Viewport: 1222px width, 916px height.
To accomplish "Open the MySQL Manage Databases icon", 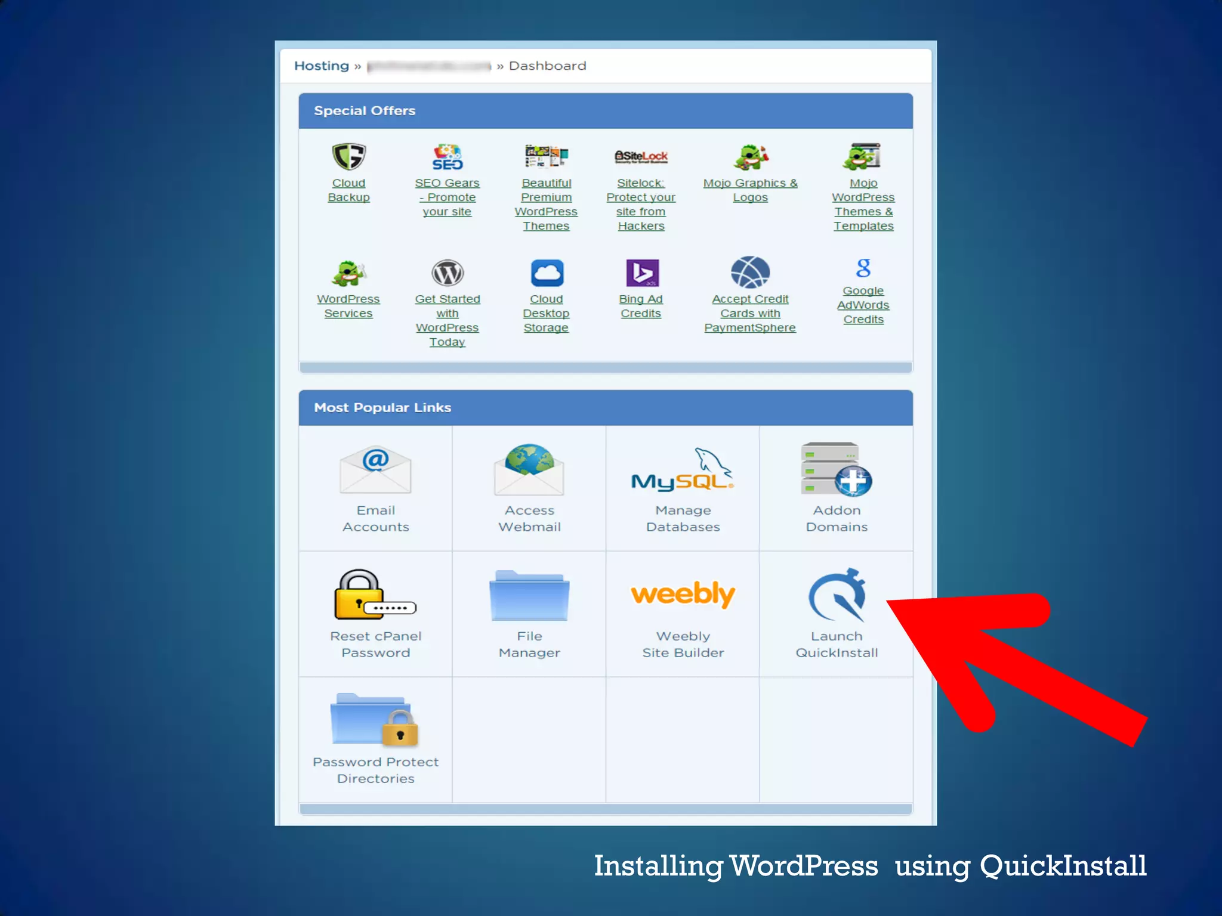I will pyautogui.click(x=683, y=470).
